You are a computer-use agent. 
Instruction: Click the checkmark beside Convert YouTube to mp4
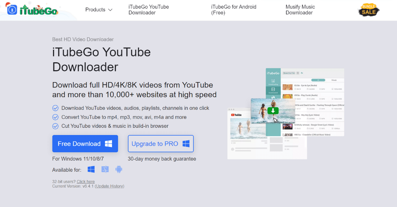tap(55, 117)
